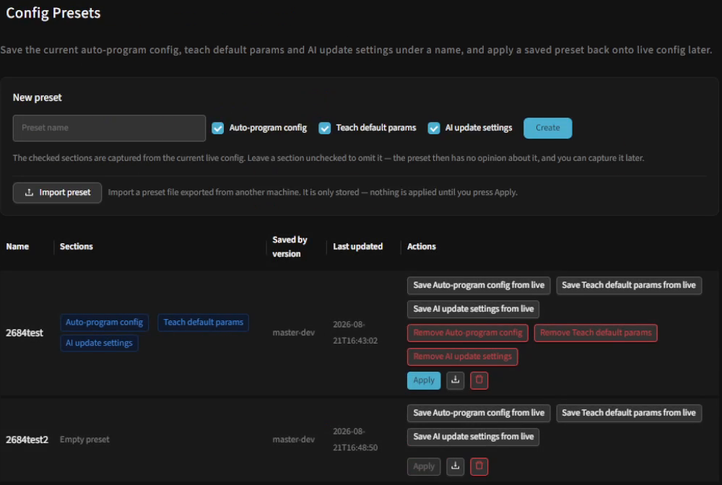The width and height of the screenshot is (722, 485).
Task: Click the Import preset button
Action: [57, 193]
